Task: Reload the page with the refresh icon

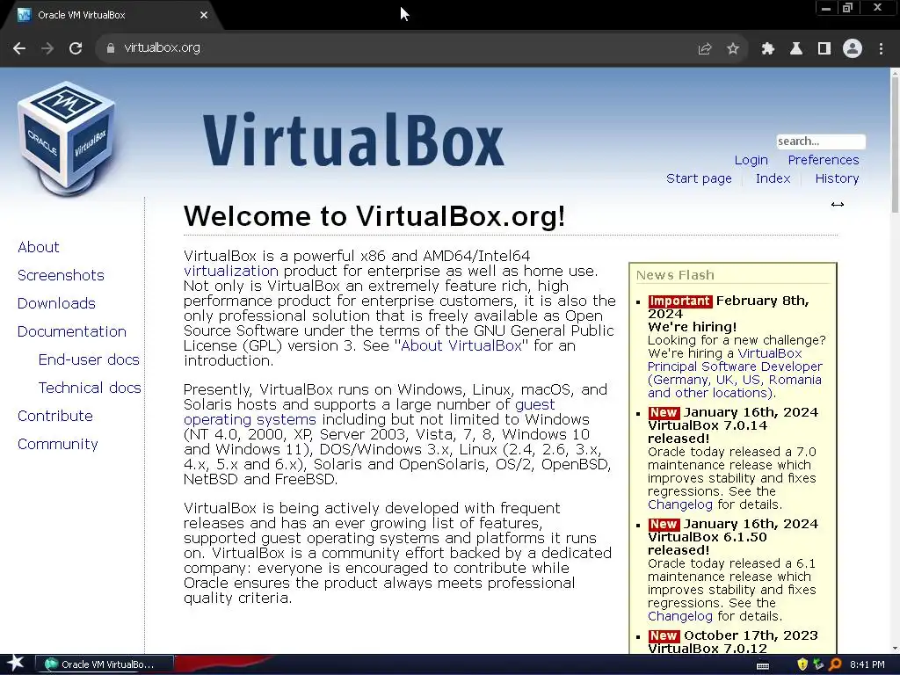Action: [x=76, y=49]
